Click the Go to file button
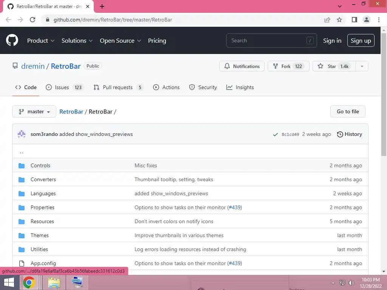387x290 pixels. (x=348, y=111)
